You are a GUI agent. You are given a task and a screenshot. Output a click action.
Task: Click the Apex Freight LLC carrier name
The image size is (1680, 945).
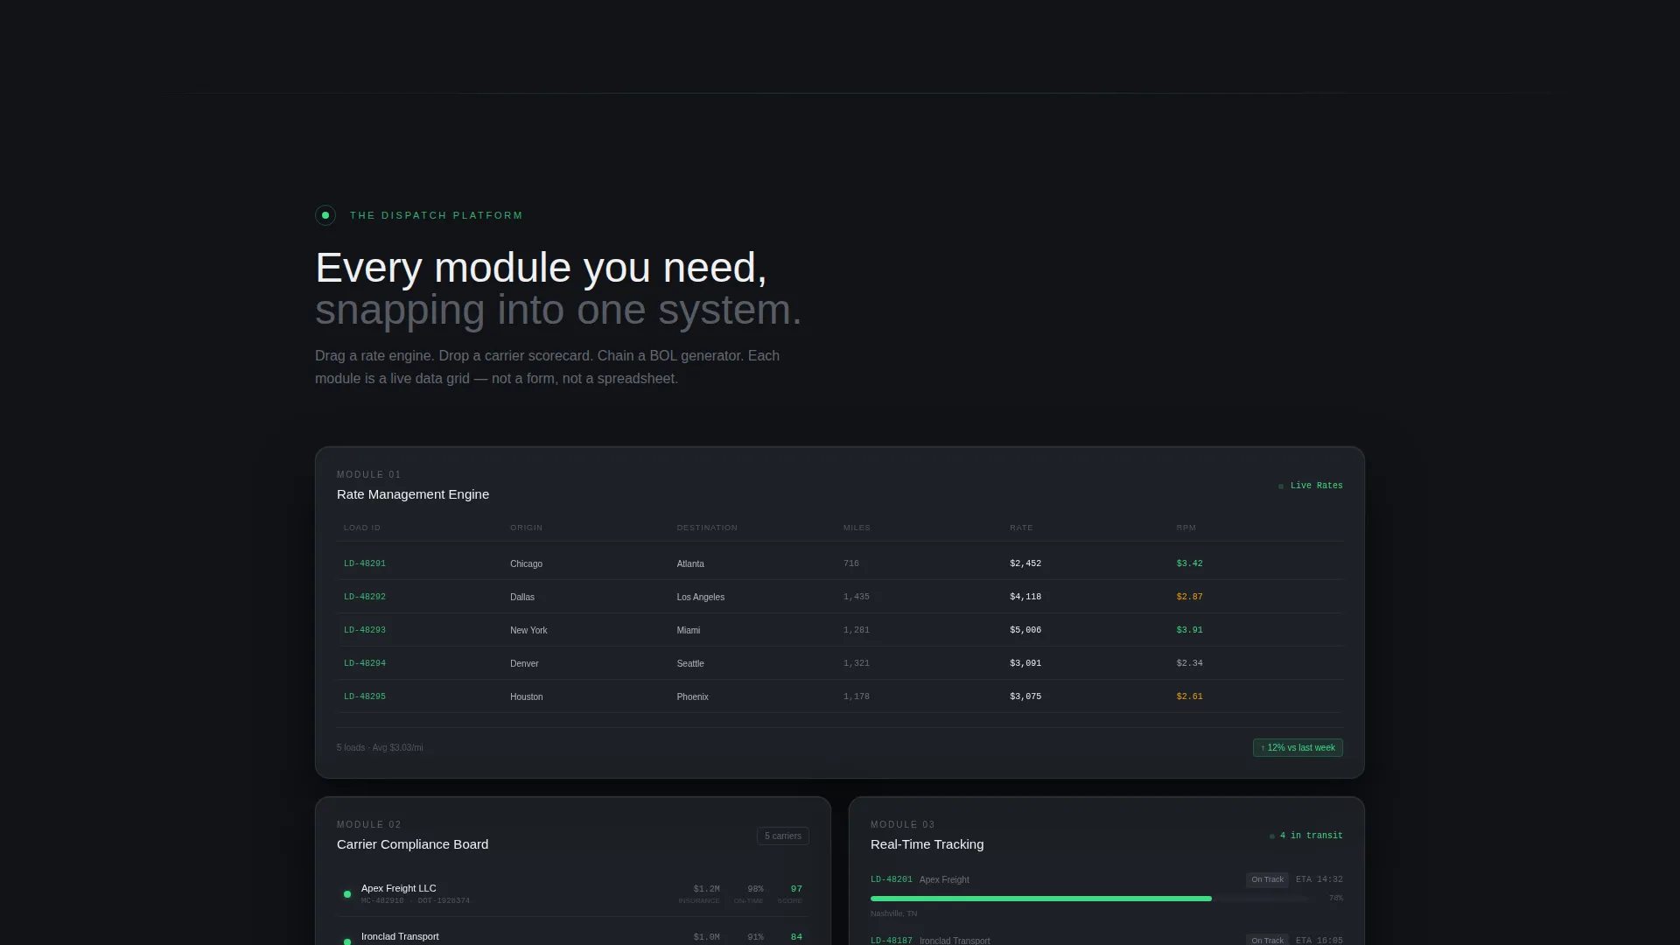(398, 888)
